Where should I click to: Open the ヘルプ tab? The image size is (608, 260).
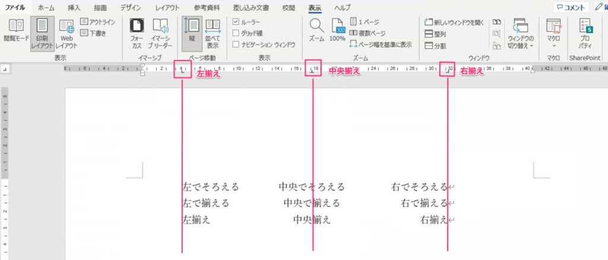coord(342,8)
